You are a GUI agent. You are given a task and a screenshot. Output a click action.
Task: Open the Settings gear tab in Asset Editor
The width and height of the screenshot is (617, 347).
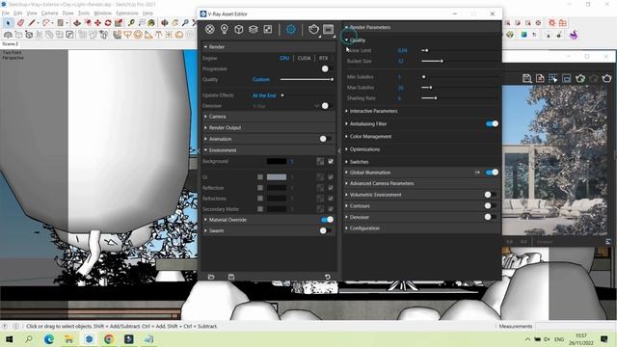click(x=291, y=29)
